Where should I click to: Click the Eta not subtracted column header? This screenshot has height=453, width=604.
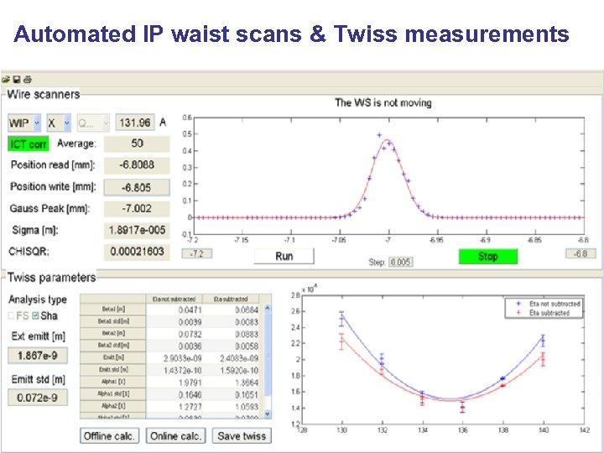tap(174, 299)
